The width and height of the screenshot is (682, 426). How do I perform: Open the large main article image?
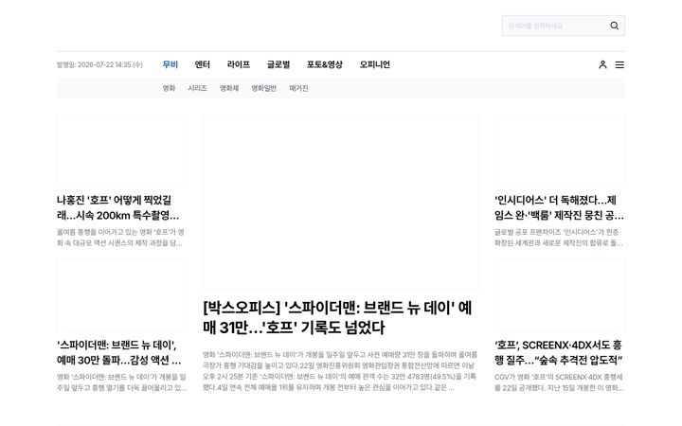(341, 202)
